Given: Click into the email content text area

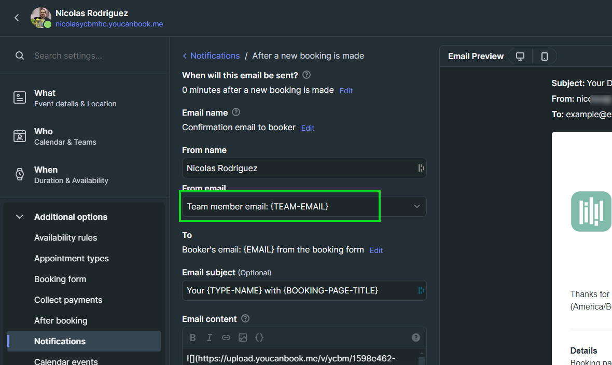Looking at the screenshot, I should pyautogui.click(x=300, y=357).
